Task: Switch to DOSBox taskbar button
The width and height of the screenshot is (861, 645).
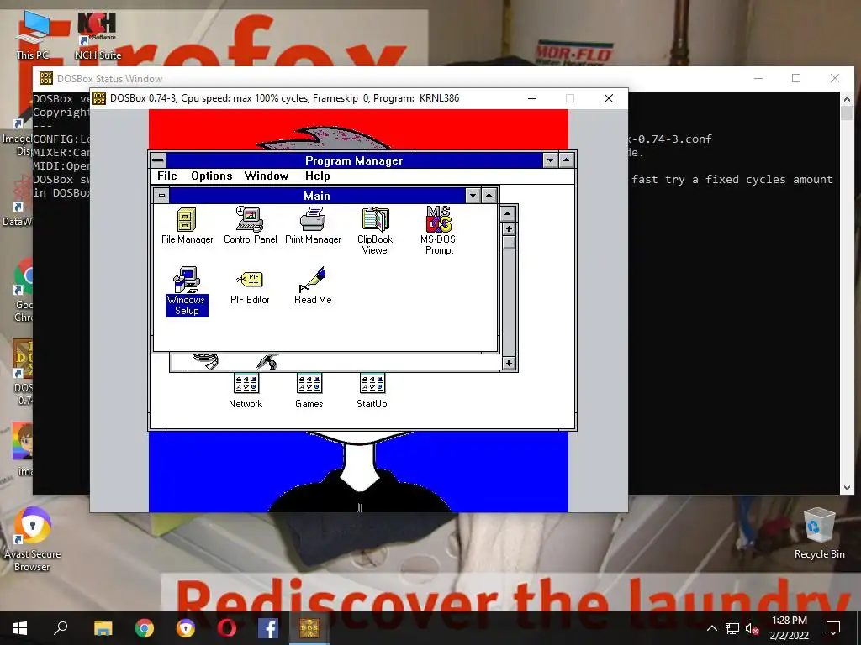Action: tap(309, 628)
